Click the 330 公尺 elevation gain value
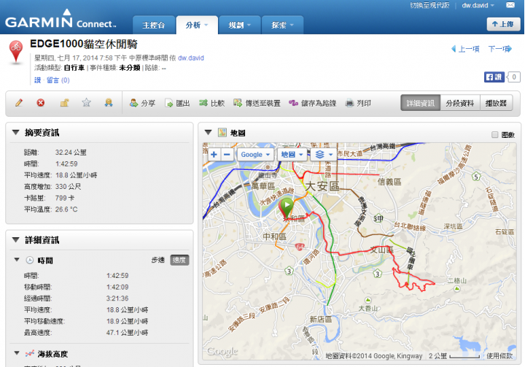The image size is (525, 367). pyautogui.click(x=68, y=187)
